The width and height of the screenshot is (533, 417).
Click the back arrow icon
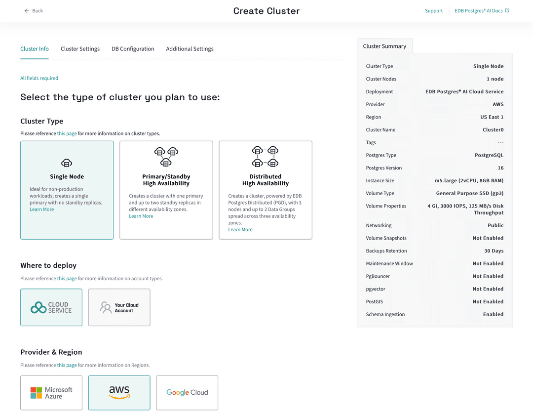(27, 11)
